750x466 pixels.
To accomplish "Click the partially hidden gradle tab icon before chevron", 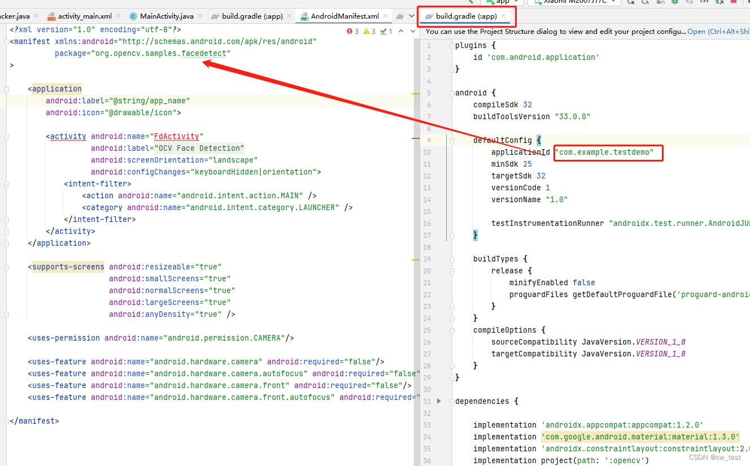I will tap(400, 16).
